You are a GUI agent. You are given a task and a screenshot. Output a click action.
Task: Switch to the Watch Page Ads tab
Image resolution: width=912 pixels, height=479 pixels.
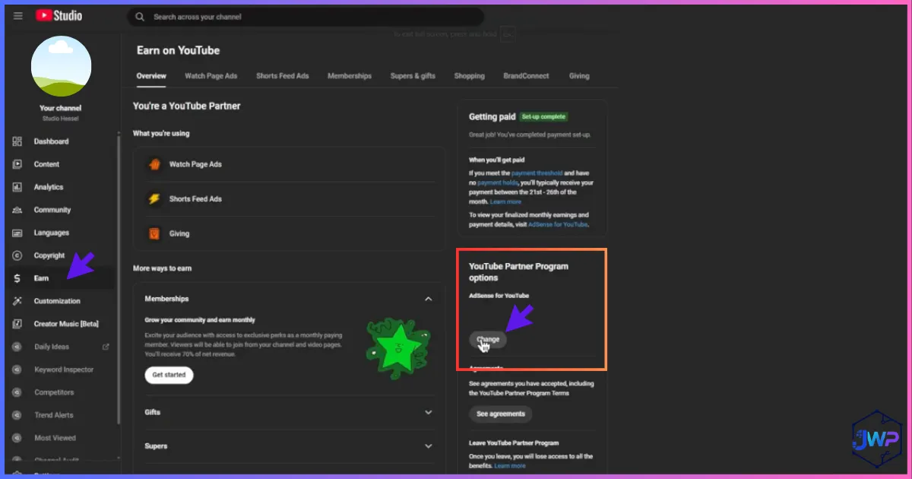pyautogui.click(x=211, y=76)
